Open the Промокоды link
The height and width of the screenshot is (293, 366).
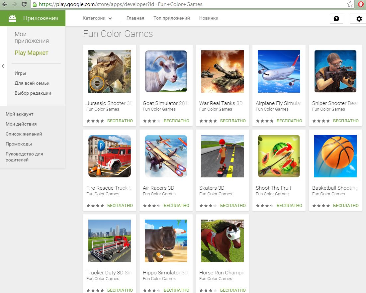click(19, 144)
